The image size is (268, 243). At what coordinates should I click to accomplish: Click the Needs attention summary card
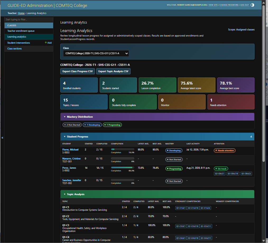tap(231, 102)
